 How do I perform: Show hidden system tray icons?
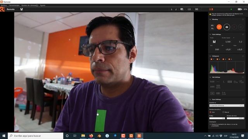tap(205, 136)
